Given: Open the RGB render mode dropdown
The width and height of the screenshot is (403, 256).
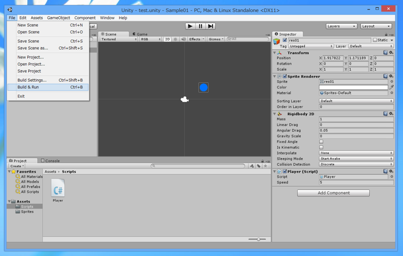Looking at the screenshot, I should coord(150,39).
